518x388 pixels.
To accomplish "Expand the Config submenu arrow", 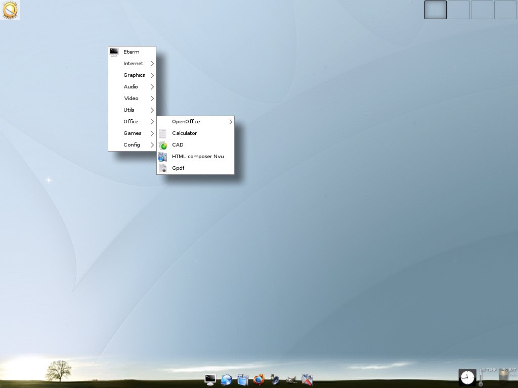I will tap(152, 145).
